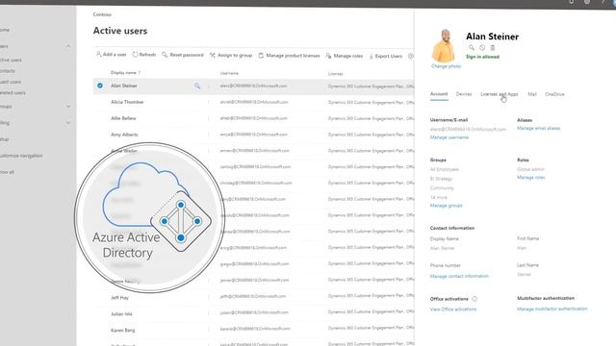Switch to the Devices tab
The height and width of the screenshot is (346, 616).
tap(464, 94)
